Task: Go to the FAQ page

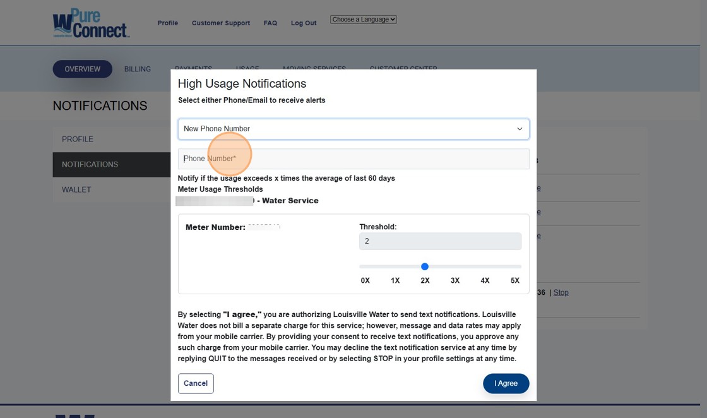Action: tap(270, 23)
